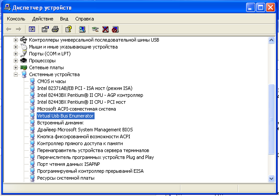Click the Update driver toolbar icon

[x=95, y=29]
